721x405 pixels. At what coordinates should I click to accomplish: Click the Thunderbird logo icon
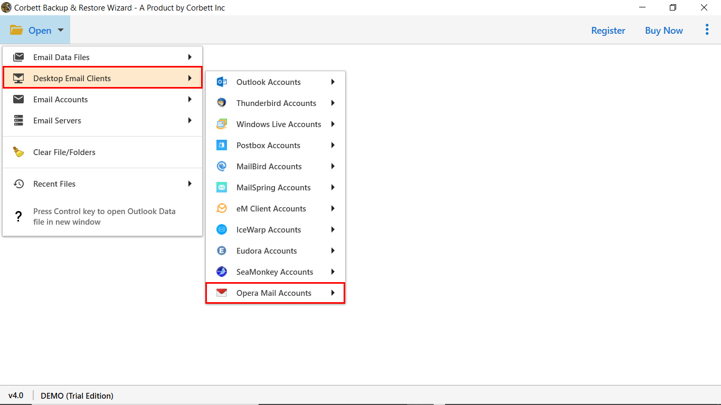222,103
